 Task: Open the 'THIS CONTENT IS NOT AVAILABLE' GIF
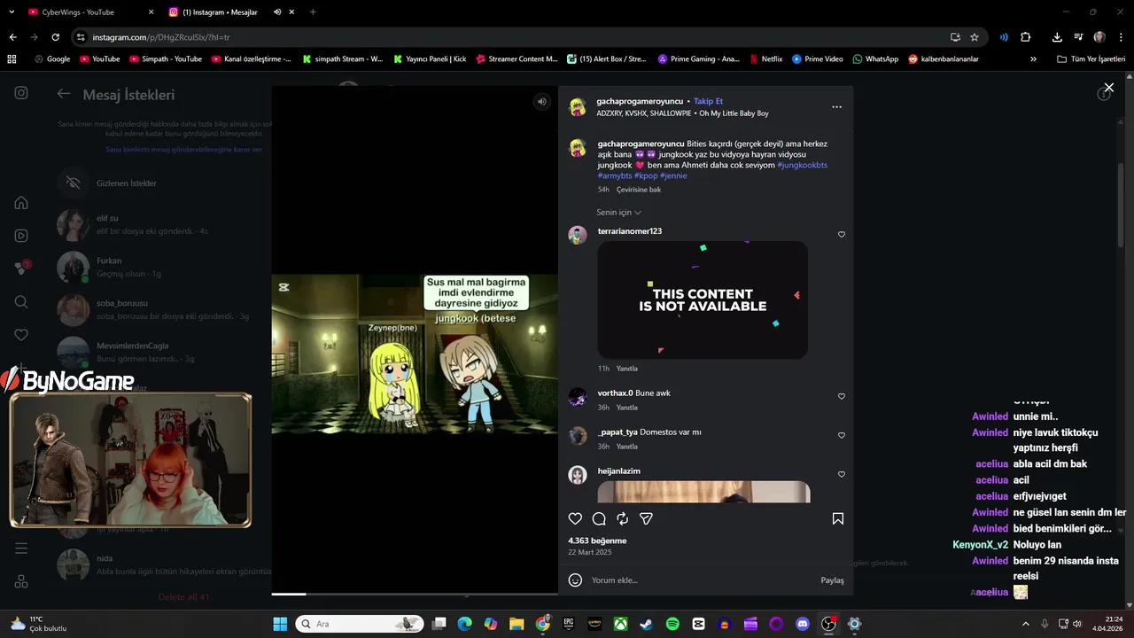(703, 300)
